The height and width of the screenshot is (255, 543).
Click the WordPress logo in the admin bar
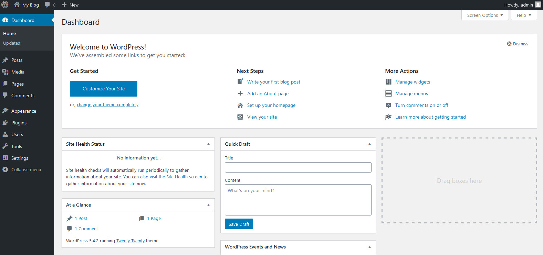point(5,5)
